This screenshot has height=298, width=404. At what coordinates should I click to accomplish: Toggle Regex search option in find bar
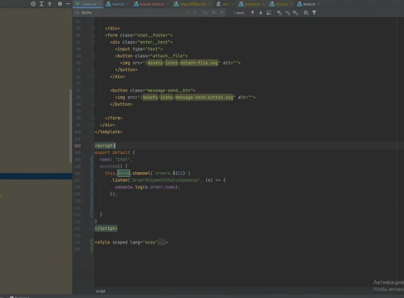pyautogui.click(x=222, y=12)
